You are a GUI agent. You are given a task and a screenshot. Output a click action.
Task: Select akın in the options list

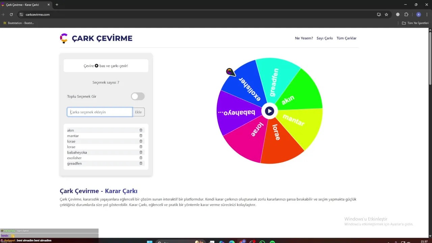[x=71, y=130]
